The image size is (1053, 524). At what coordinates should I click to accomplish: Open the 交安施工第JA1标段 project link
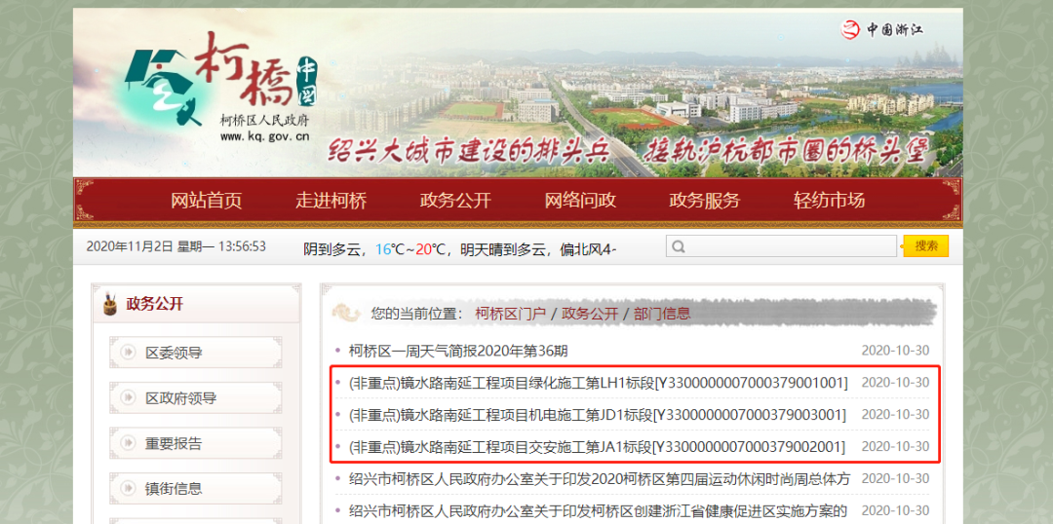click(597, 447)
